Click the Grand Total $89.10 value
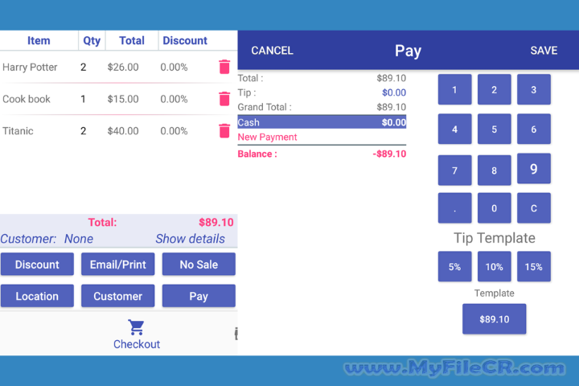Viewport: 579px width, 386px height. coord(391,107)
